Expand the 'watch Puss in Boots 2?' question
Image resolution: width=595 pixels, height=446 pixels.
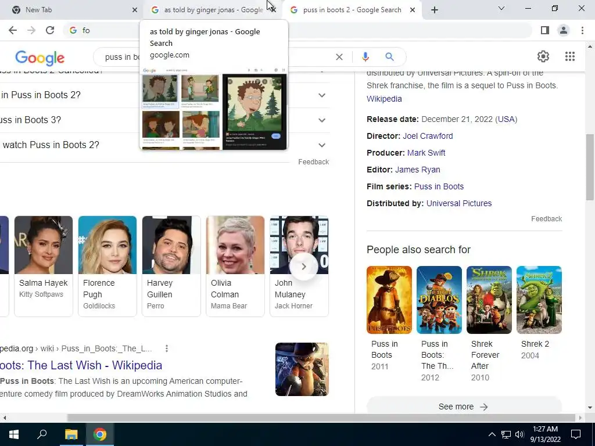[164, 145]
